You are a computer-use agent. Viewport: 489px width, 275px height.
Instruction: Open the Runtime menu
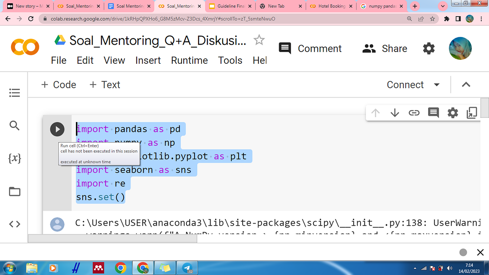coord(189,60)
